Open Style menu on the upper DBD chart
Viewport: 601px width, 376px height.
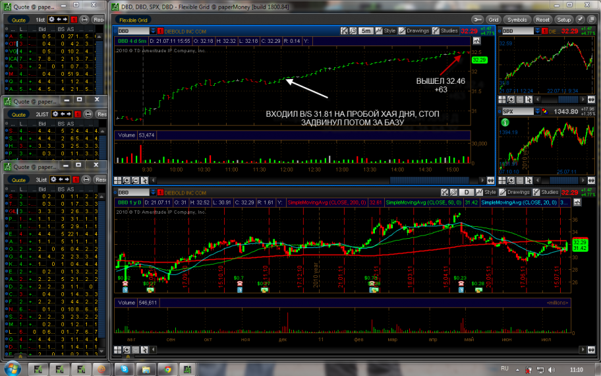pos(386,31)
